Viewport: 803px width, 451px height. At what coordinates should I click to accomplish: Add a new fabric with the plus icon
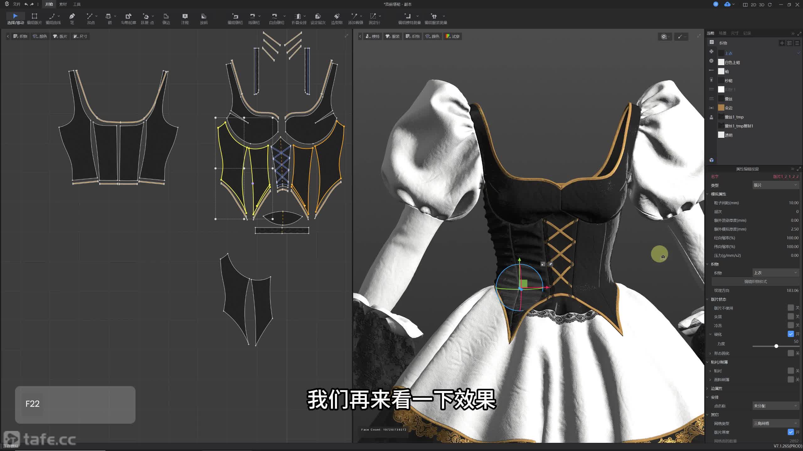click(782, 43)
